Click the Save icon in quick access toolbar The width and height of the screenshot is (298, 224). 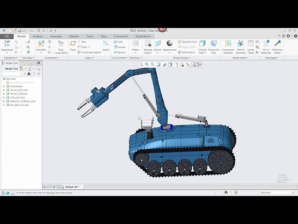(19, 30)
